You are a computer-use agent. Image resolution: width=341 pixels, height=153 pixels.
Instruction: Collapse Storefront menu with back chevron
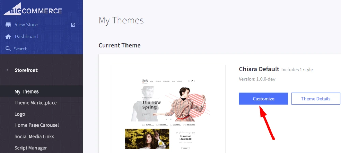click(8, 70)
